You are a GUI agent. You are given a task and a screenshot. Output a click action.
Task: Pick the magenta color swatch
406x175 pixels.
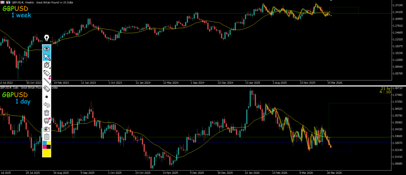(44, 147)
